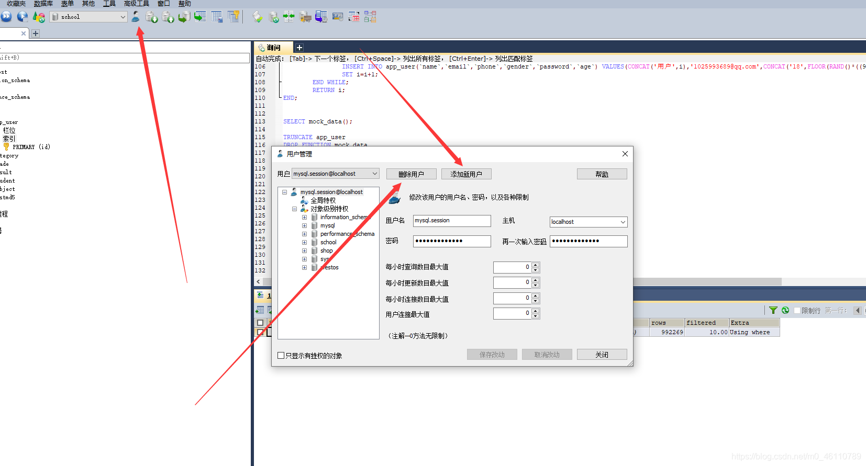The image size is (866, 466).
Task: Click database icon with green up arrow
Action: (168, 17)
